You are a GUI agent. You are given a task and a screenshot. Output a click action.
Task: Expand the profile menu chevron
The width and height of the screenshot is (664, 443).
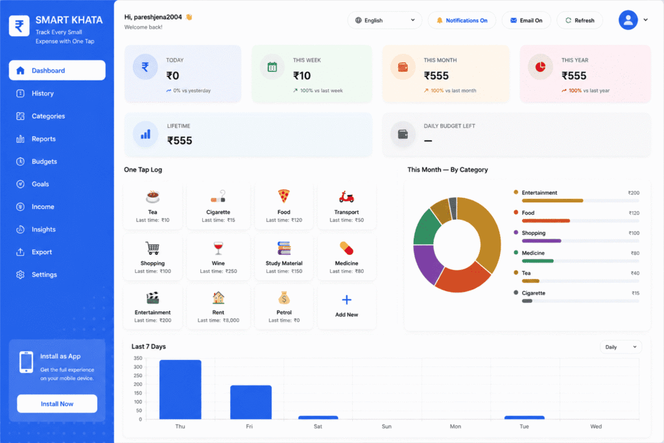(645, 20)
